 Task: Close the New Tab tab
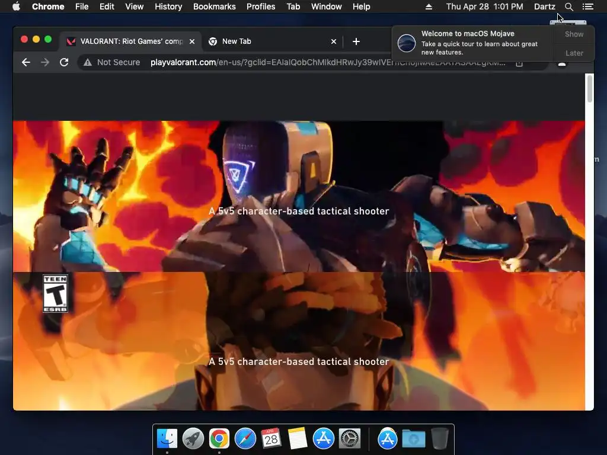point(333,41)
